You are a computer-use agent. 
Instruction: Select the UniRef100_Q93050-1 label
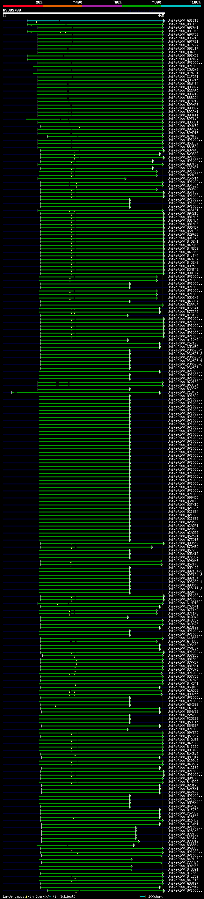[185, 582]
